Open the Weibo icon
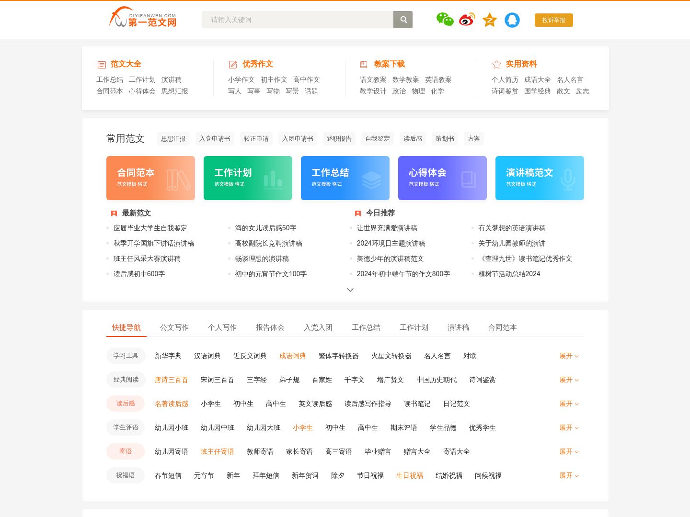Viewport: 690px width, 517px height. pos(467,20)
